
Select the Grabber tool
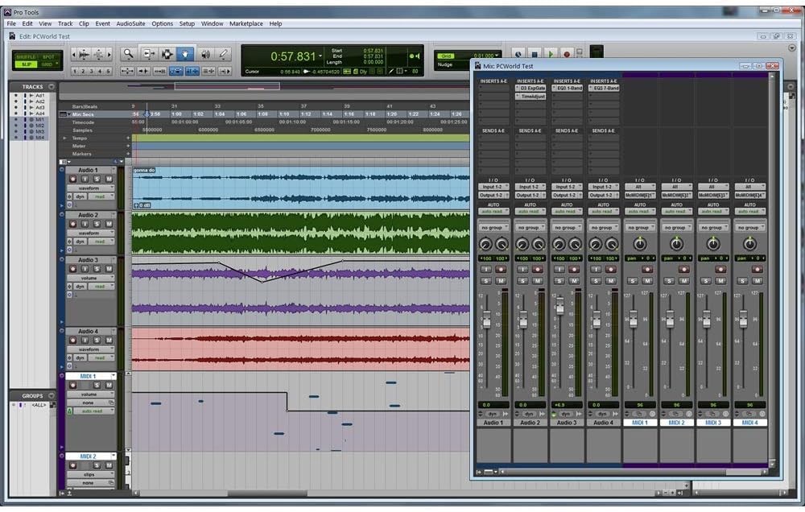[x=185, y=53]
